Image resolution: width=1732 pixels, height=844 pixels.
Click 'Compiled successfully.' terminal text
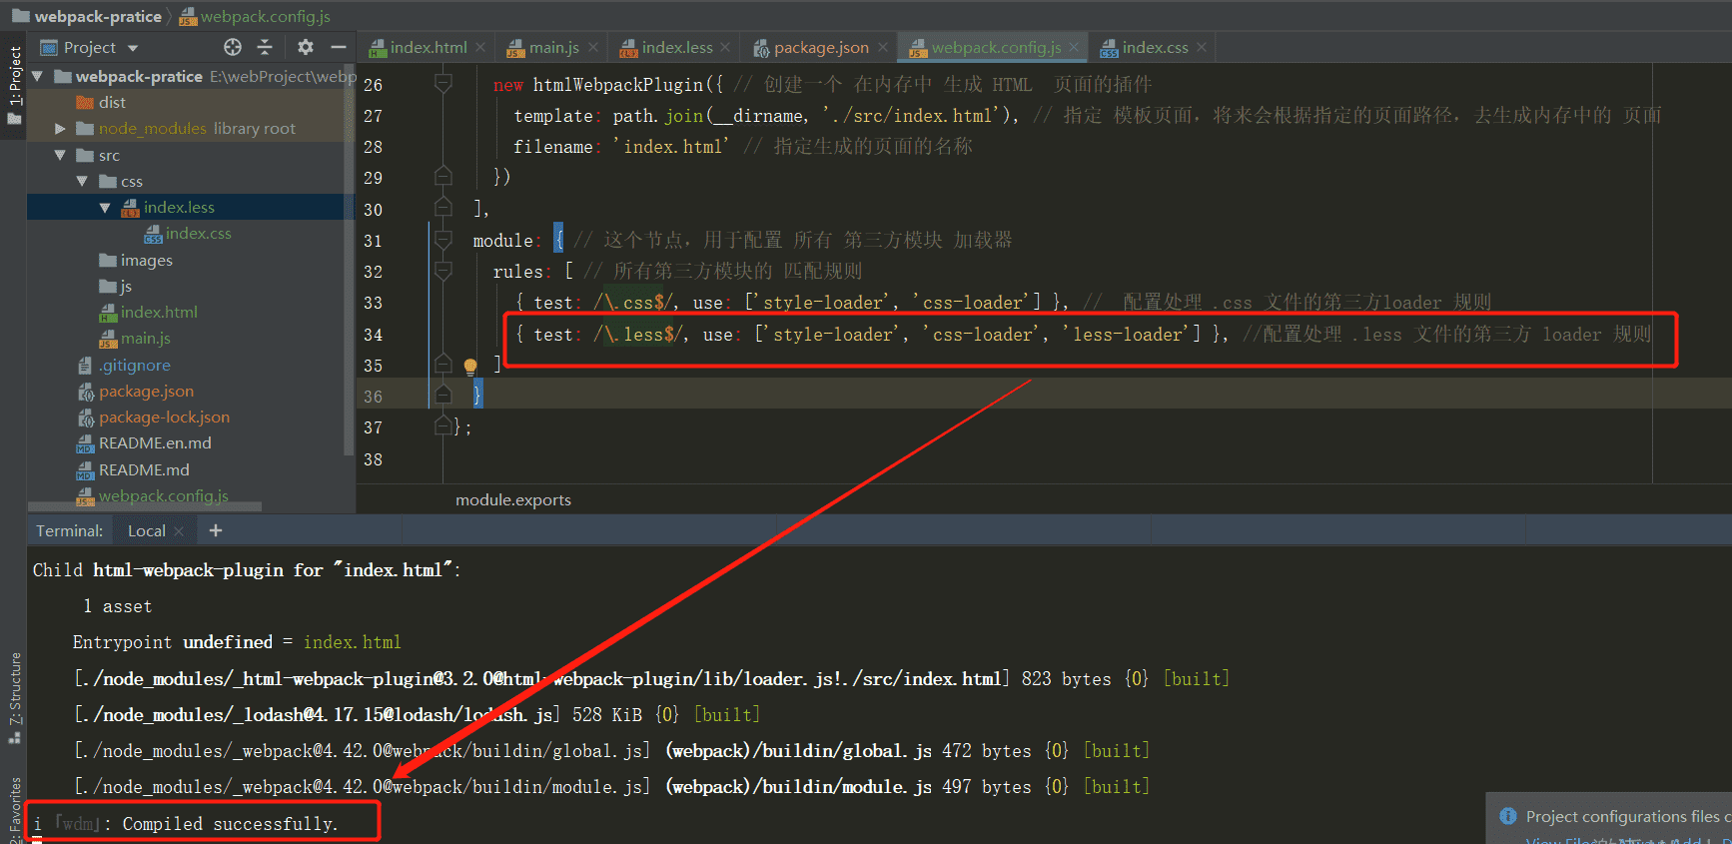231,823
